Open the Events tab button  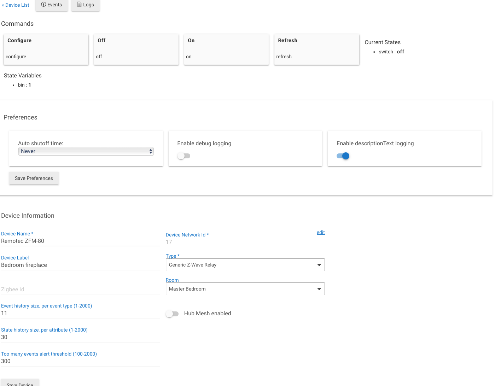click(x=52, y=5)
